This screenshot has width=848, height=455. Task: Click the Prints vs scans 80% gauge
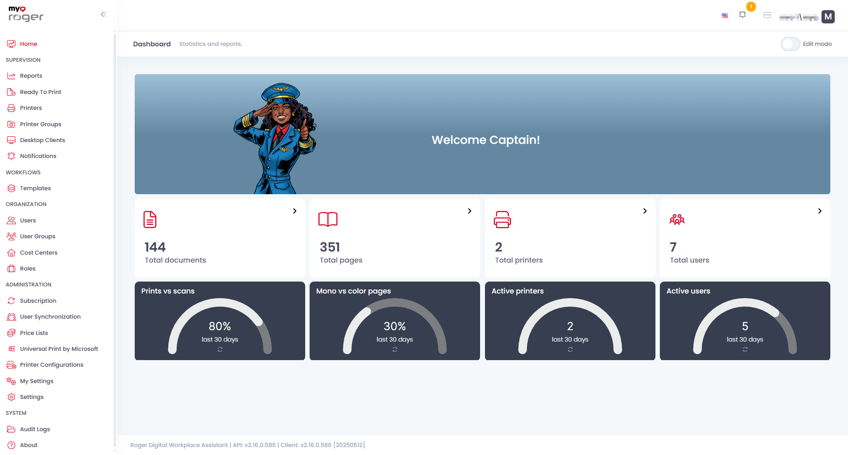220,327
